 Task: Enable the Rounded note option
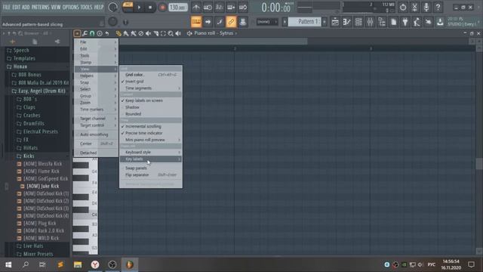point(151,114)
